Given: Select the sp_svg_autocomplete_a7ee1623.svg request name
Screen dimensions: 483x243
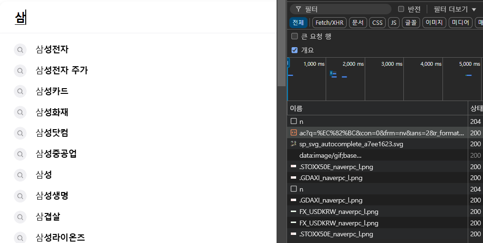Looking at the screenshot, I should click(x=351, y=144).
